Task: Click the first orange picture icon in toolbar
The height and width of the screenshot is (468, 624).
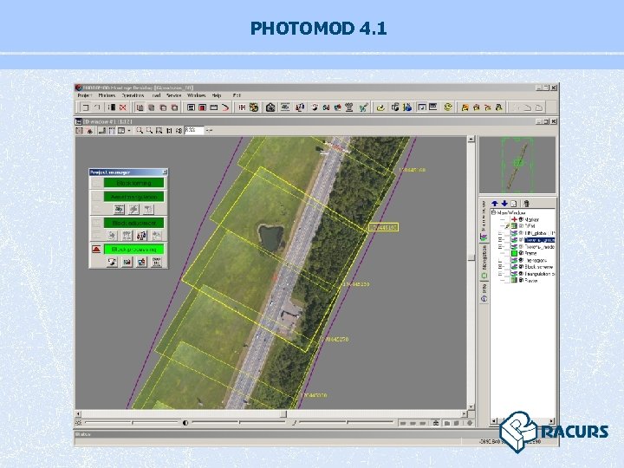Action: coord(465,107)
